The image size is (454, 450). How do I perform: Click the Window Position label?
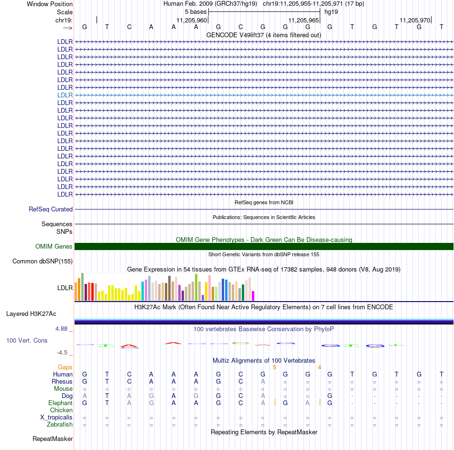click(x=50, y=4)
